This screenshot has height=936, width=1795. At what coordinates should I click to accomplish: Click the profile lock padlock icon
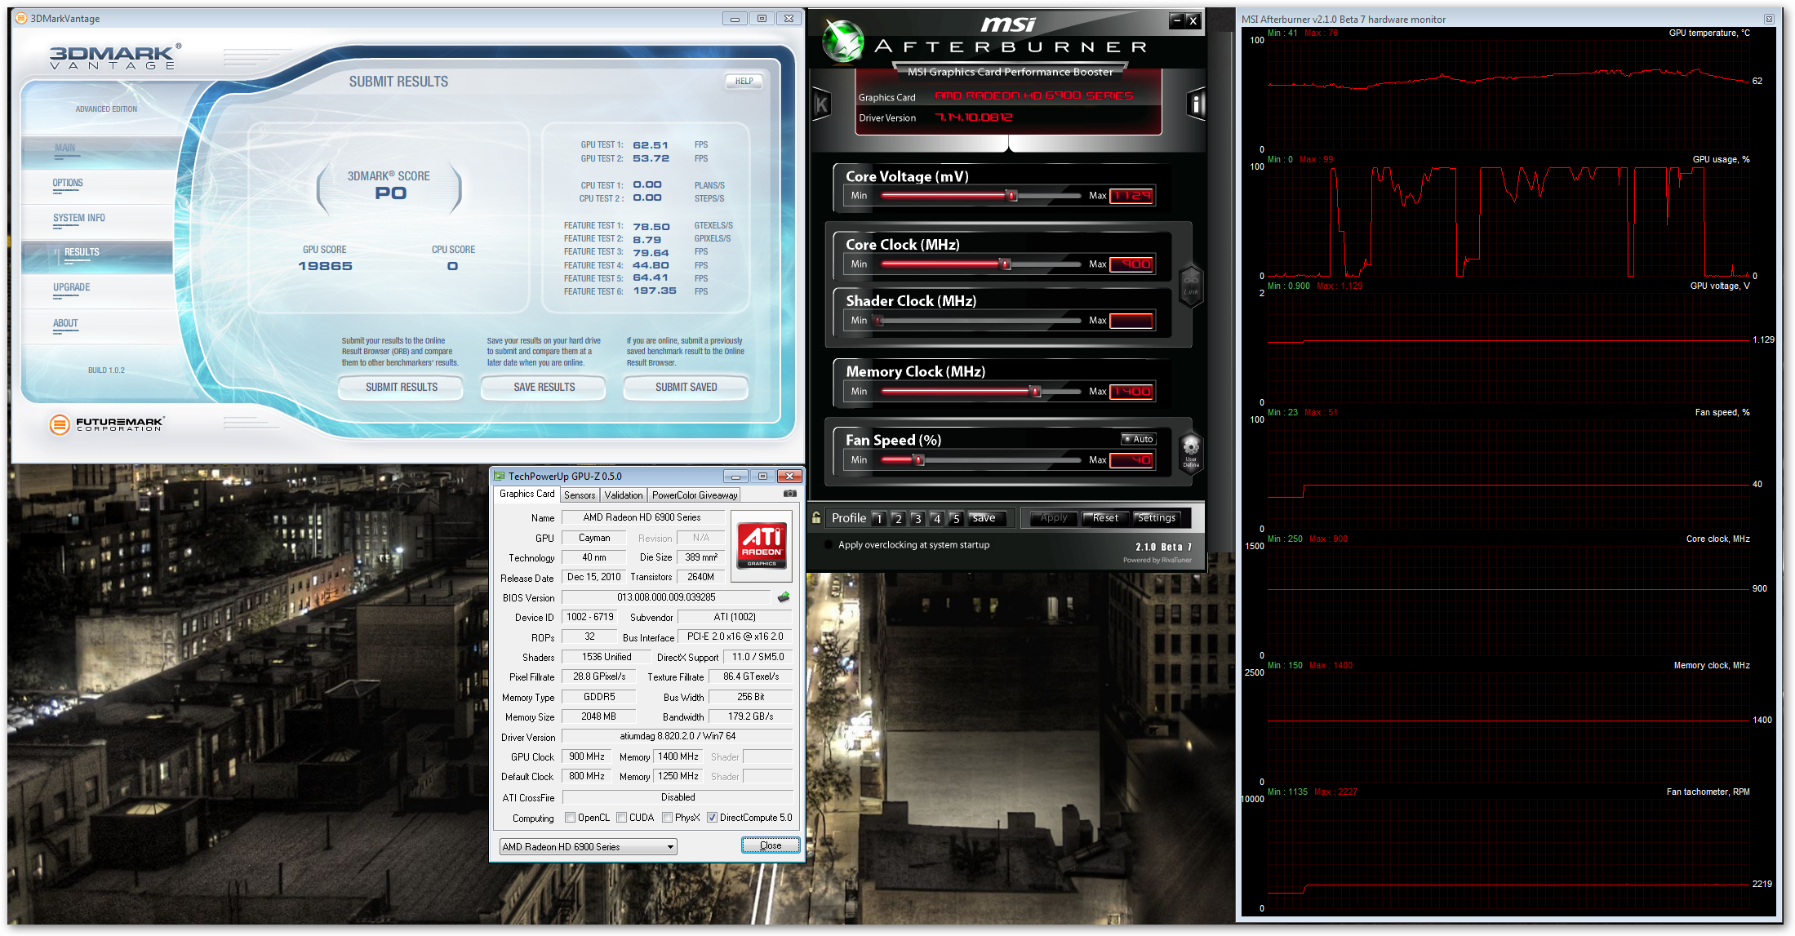816,517
